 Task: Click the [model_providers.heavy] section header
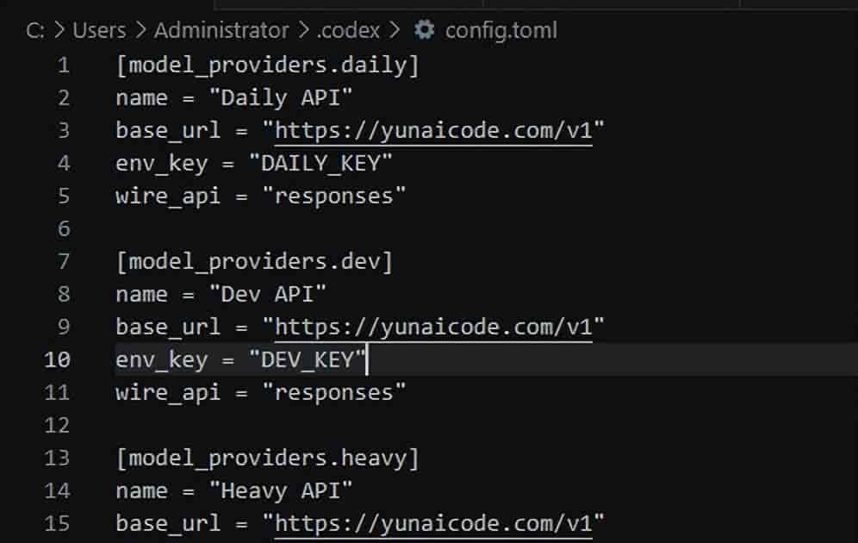pyautogui.click(x=268, y=459)
